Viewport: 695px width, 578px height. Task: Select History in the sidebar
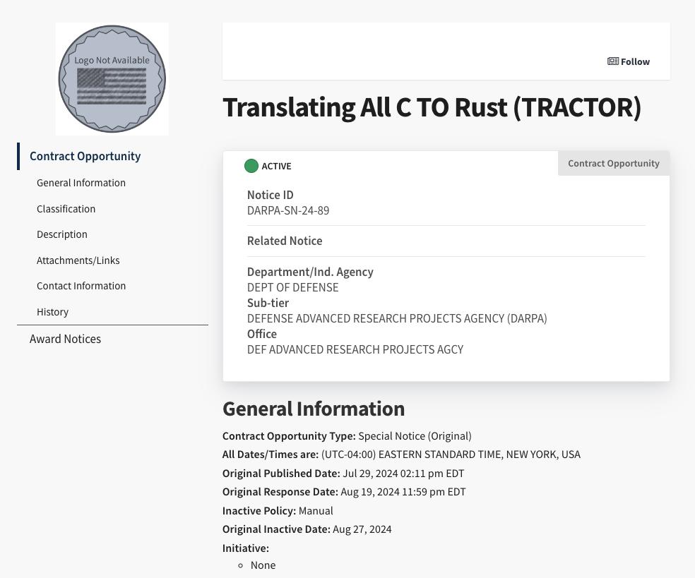coord(52,312)
